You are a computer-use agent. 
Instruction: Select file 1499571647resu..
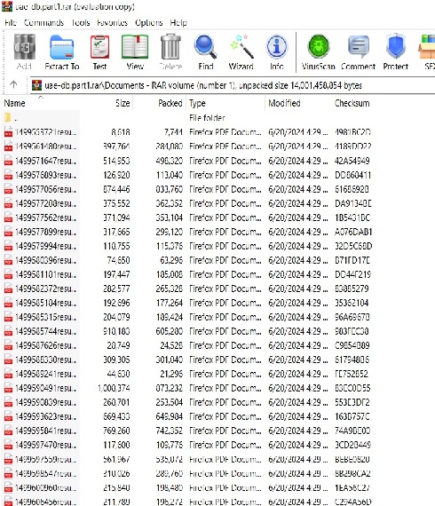[x=45, y=161]
